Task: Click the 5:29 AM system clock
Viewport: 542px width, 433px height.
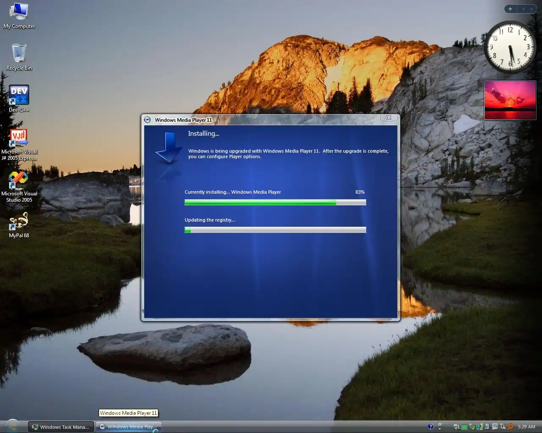Action: 526,427
